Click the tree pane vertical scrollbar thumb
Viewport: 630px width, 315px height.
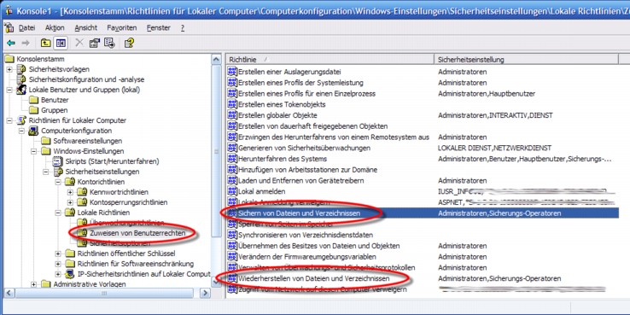pos(216,151)
